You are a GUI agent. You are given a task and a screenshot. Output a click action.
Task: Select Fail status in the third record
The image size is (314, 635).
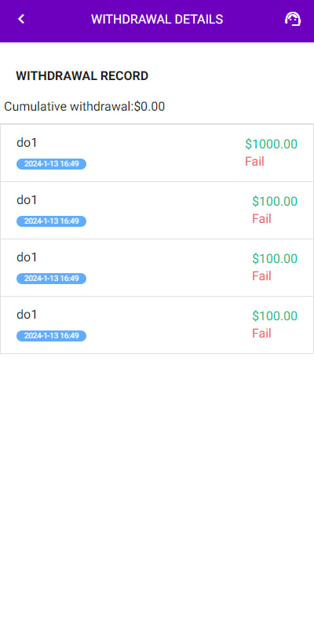pyautogui.click(x=261, y=276)
